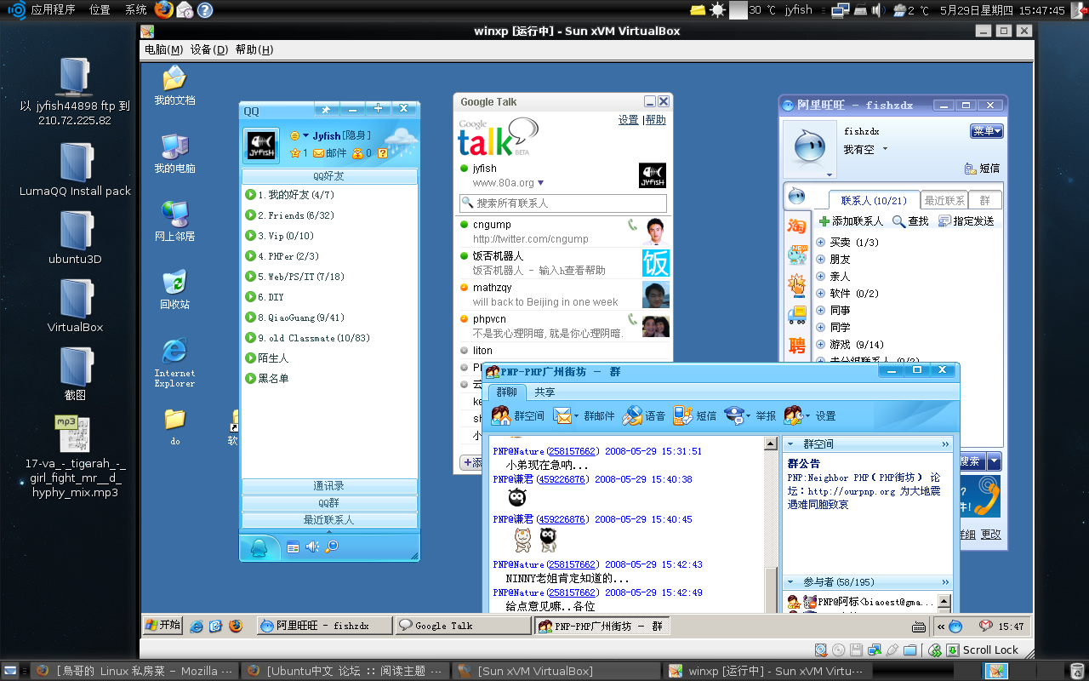Collapse 群空间 panel in group chat

pos(789,444)
